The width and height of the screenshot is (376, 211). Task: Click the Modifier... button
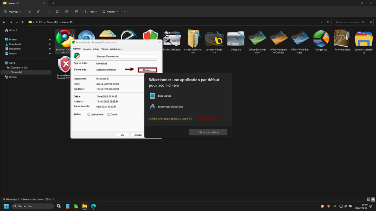pos(147,70)
